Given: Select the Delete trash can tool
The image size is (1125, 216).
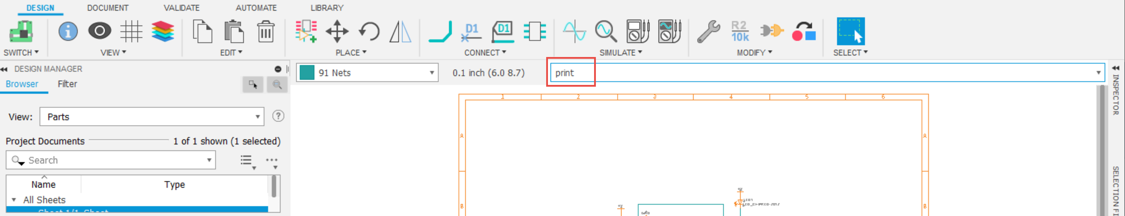Looking at the screenshot, I should pyautogui.click(x=265, y=31).
